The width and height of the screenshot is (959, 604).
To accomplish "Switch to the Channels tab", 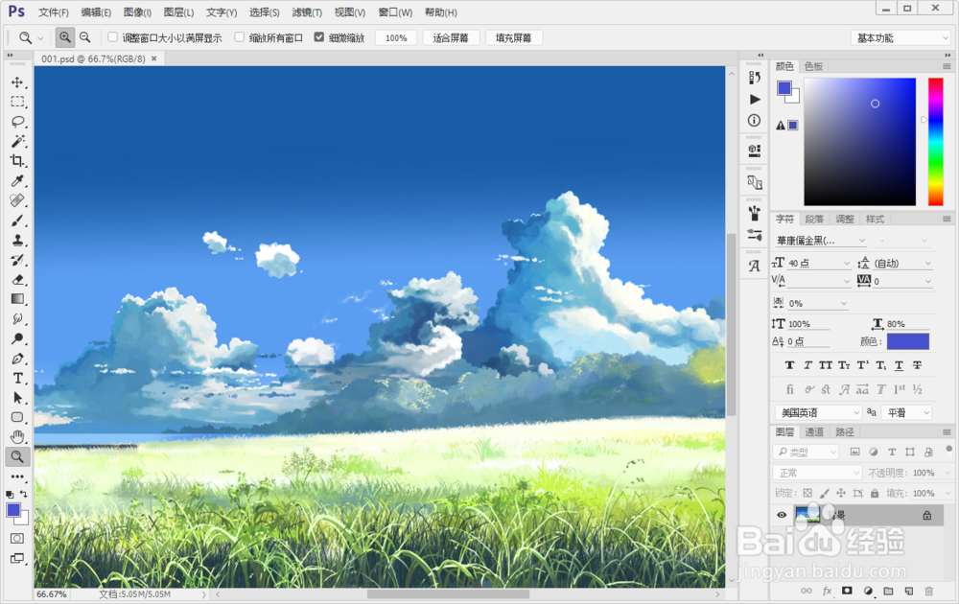I will 814,432.
